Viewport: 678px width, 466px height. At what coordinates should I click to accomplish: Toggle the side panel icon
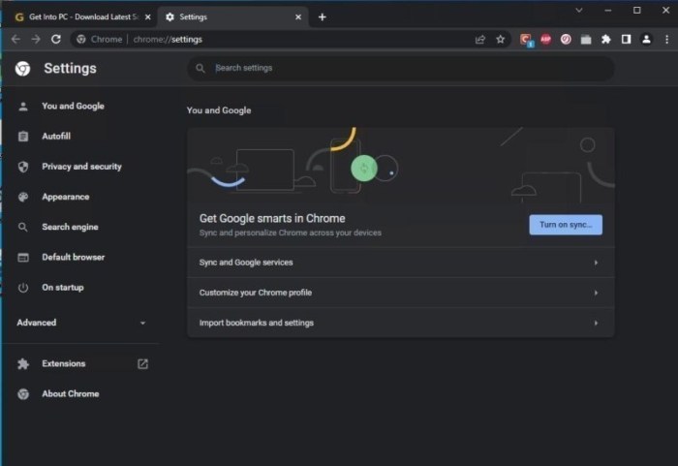point(626,40)
